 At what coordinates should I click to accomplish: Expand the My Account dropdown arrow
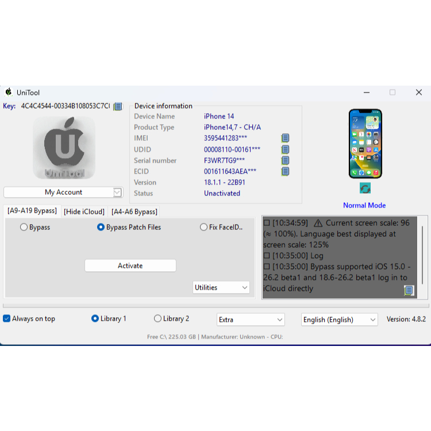[117, 193]
